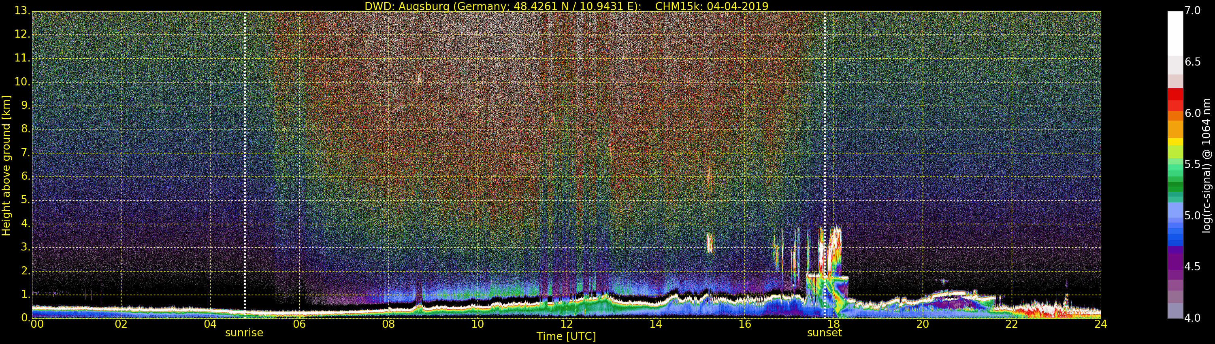Pick the purple band of the colorbar
Screen dimensions: 1215x344
[1175, 264]
